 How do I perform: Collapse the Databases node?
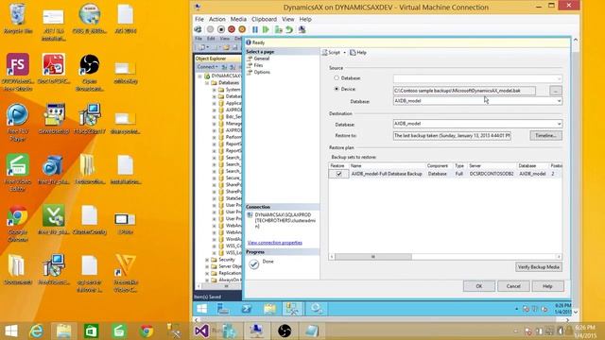207,83
